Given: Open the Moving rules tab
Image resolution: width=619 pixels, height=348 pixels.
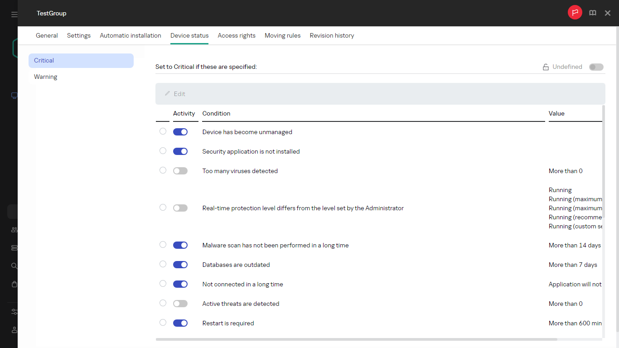Looking at the screenshot, I should [x=282, y=35].
